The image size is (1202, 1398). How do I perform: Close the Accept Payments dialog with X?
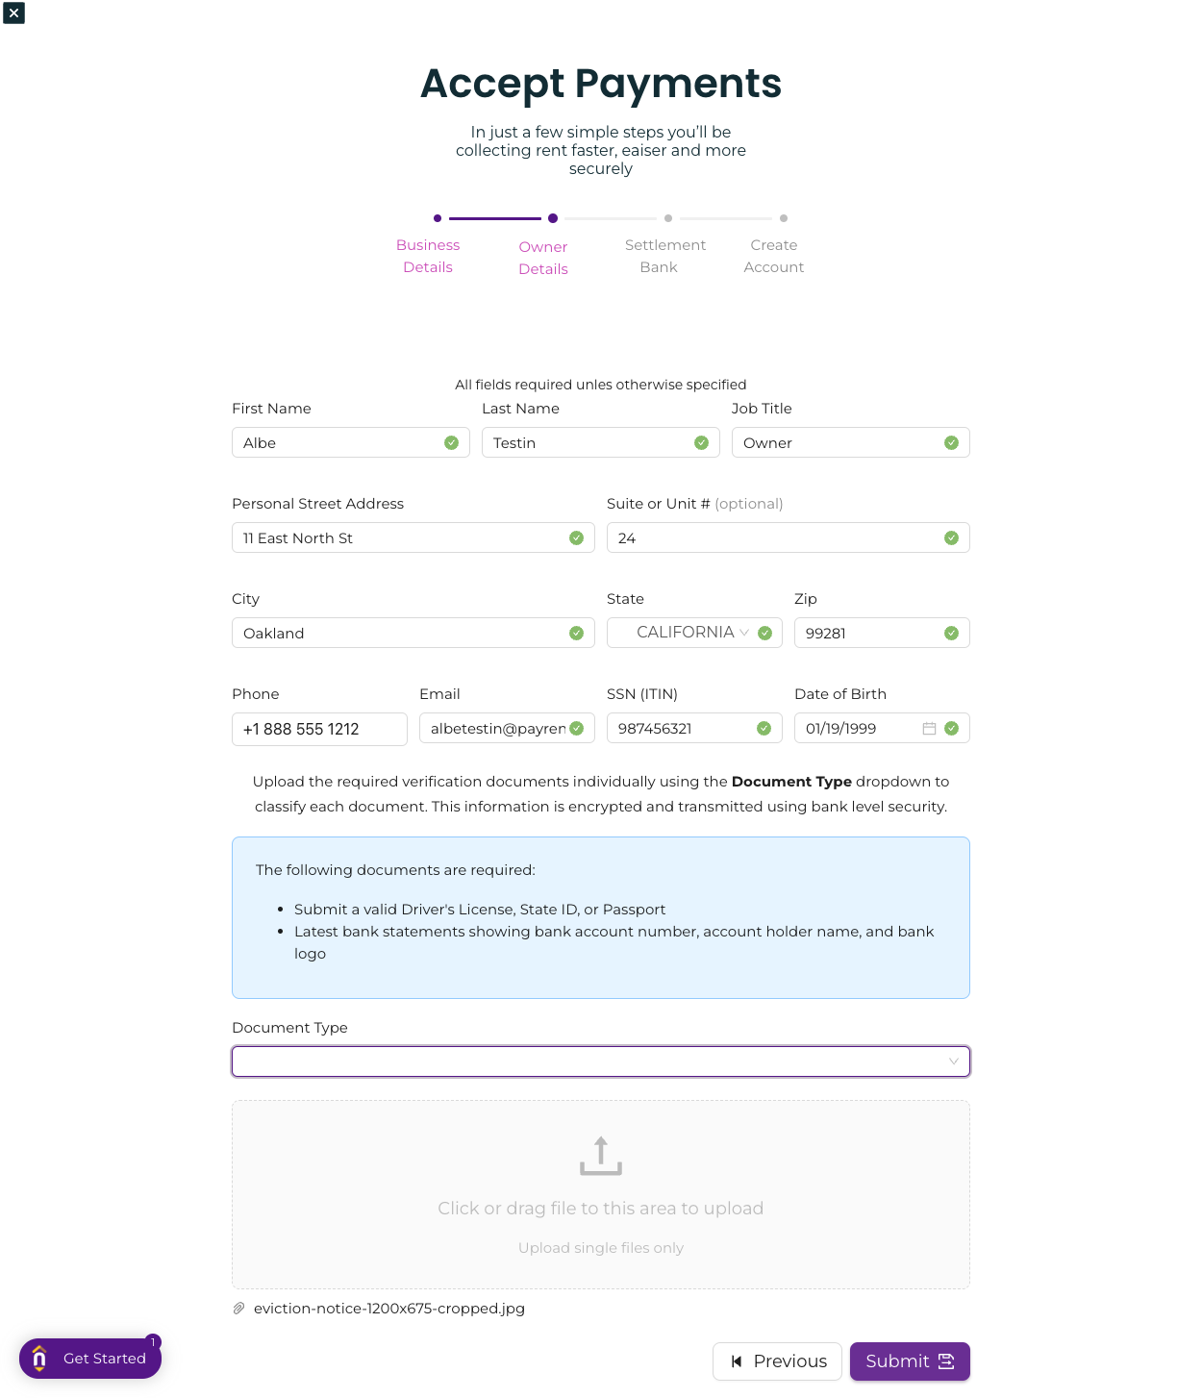click(x=13, y=12)
